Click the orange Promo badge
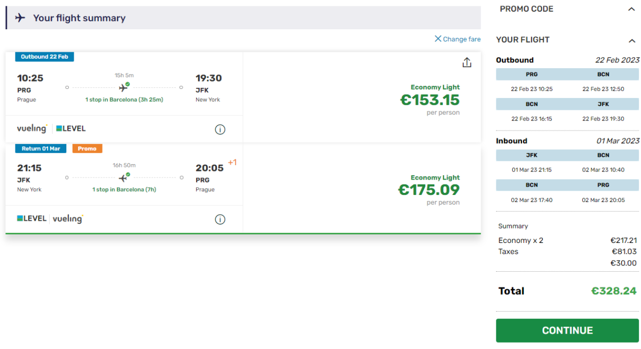This screenshot has height=349, width=641. [87, 149]
